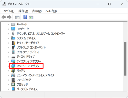Viewport: 128px width, 98px height.
Task: Select the ディスプレイ アダプター icon
Action: click(13, 61)
